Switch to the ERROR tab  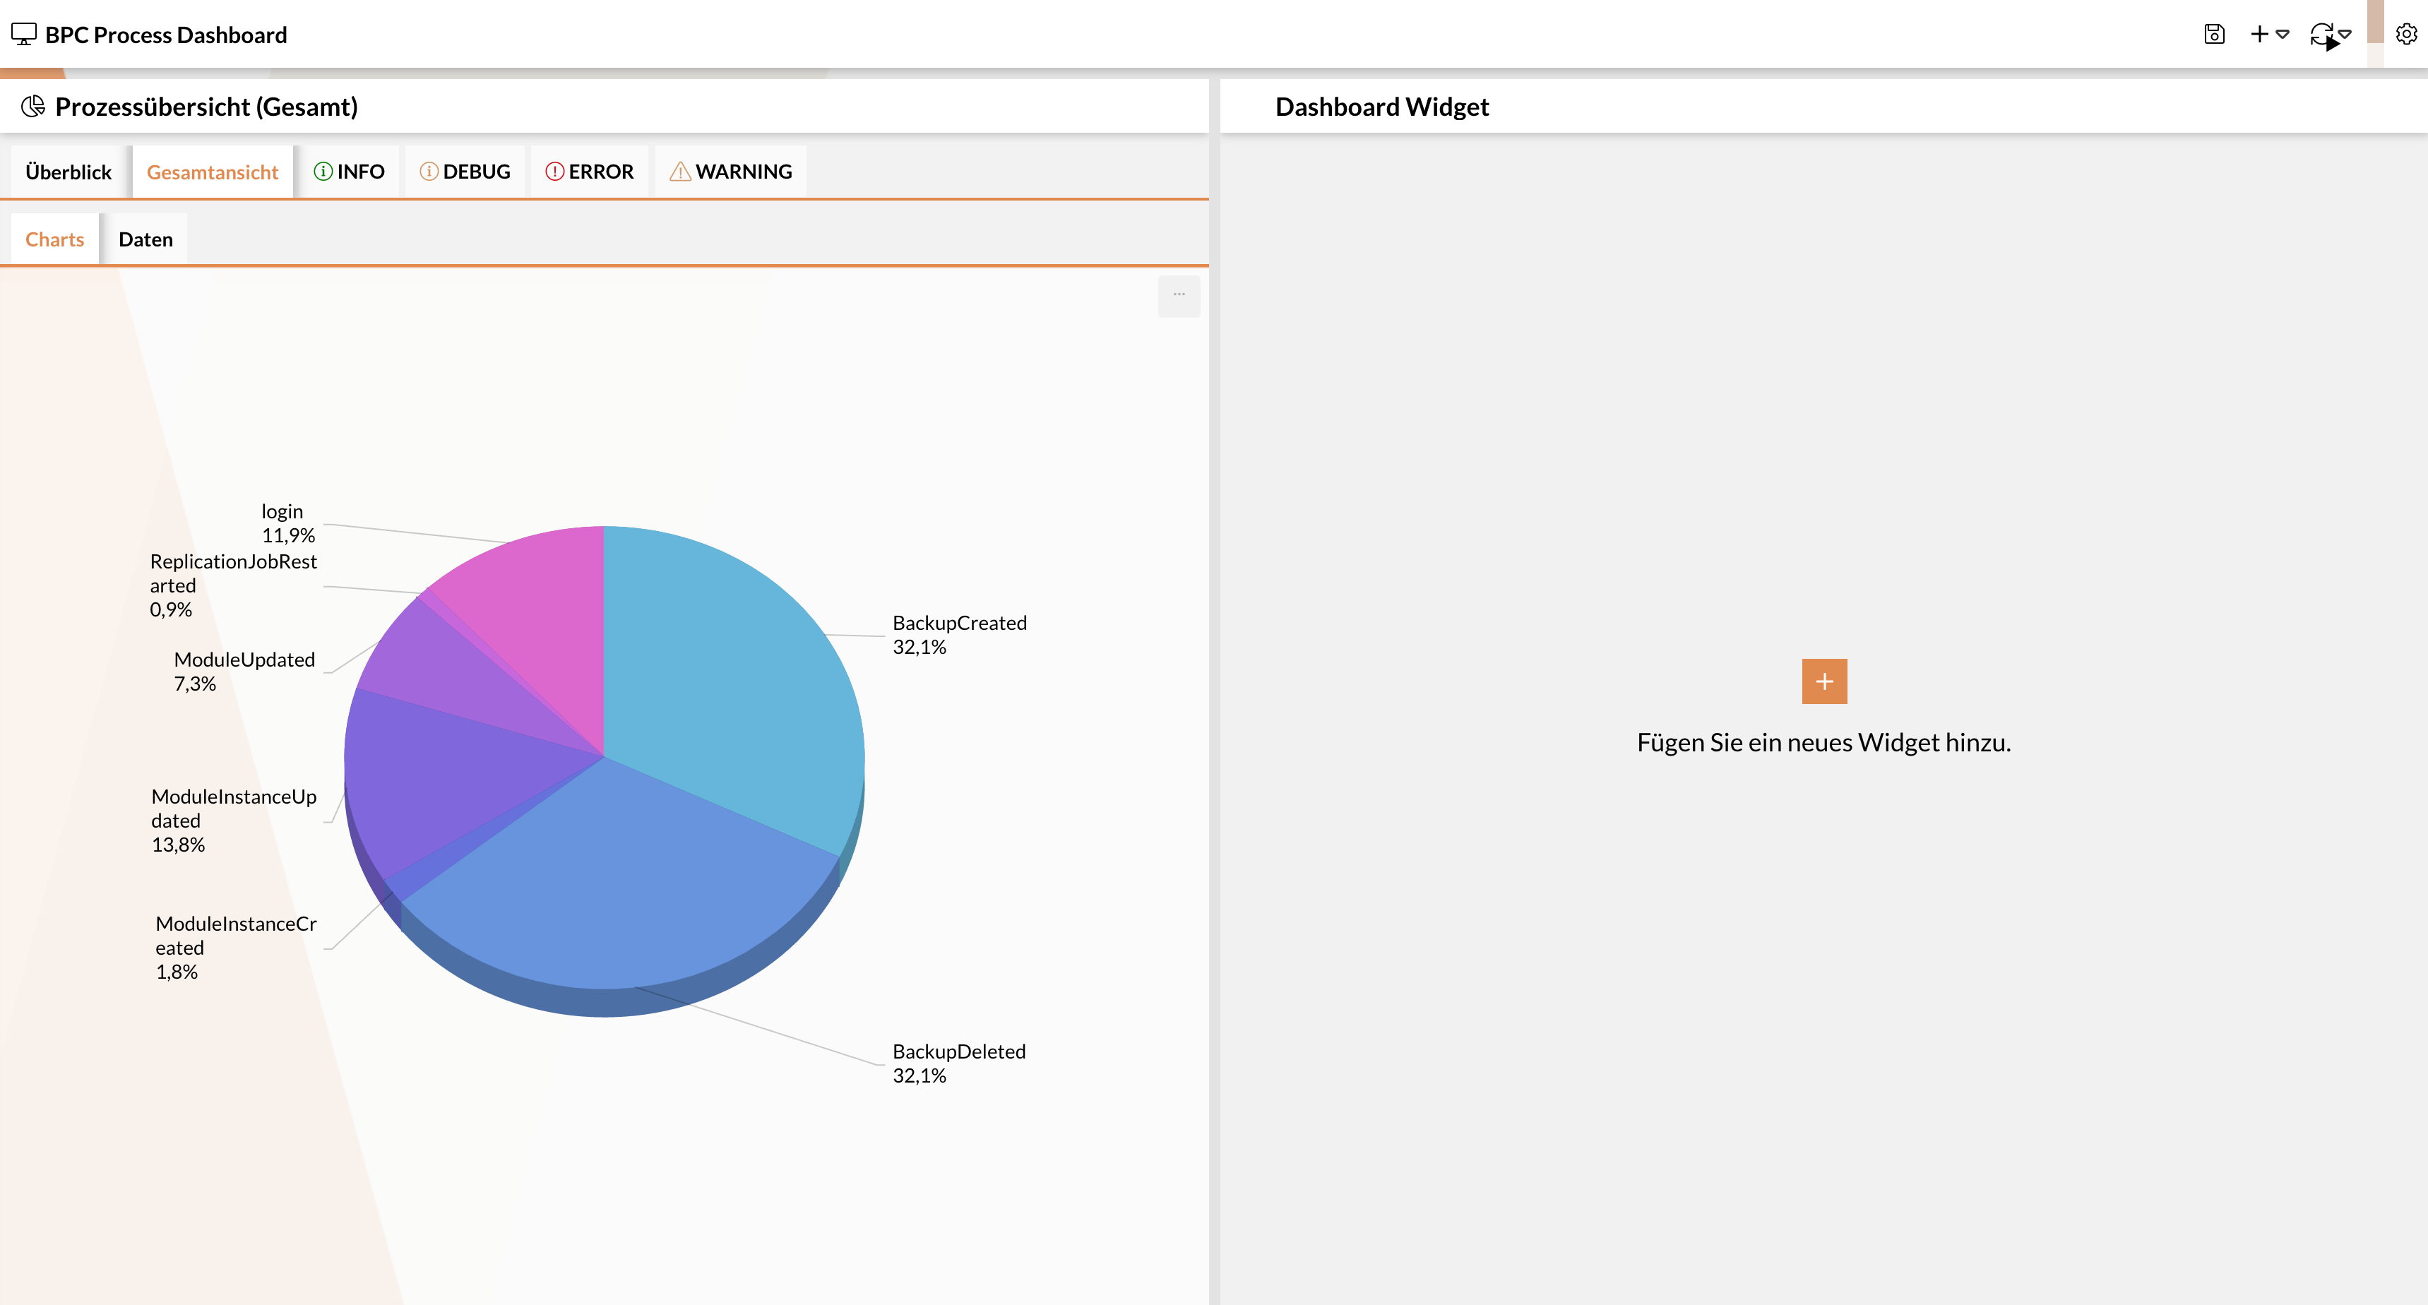tap(589, 172)
